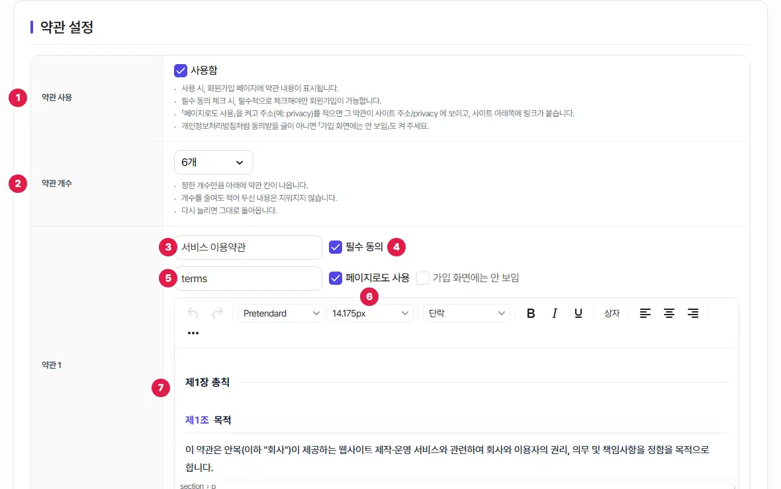Click the redo icon in the editor toolbar
781x489 pixels.
217,313
